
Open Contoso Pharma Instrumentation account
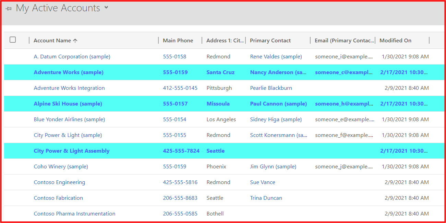(x=74, y=214)
